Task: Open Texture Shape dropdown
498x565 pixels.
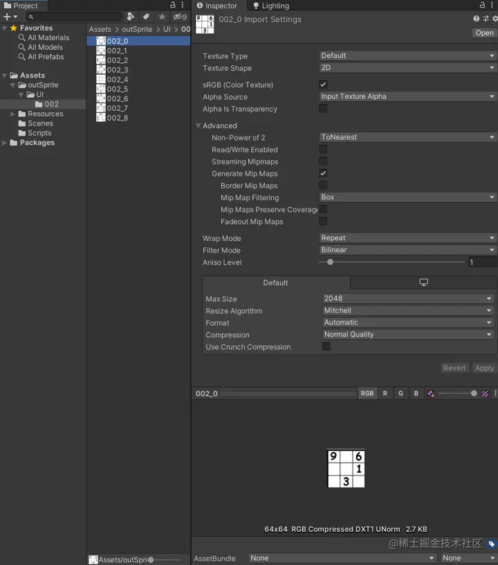Action: coord(407,67)
